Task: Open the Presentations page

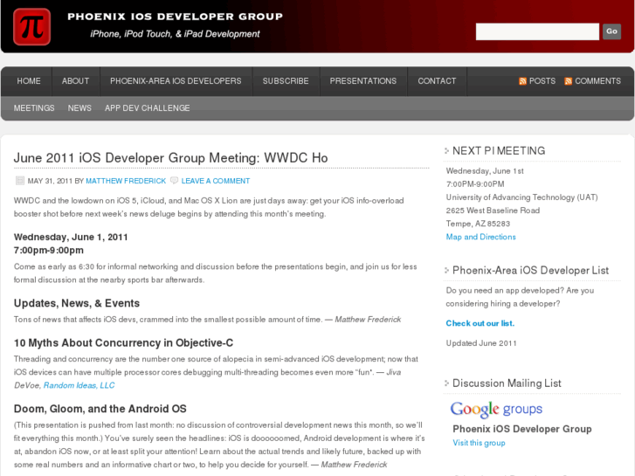Action: [362, 81]
